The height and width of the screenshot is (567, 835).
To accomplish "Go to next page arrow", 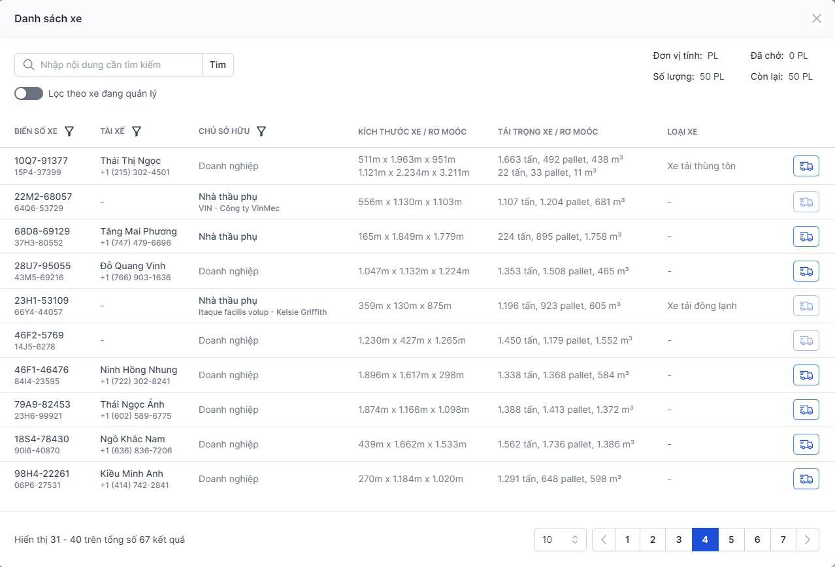I will (808, 540).
